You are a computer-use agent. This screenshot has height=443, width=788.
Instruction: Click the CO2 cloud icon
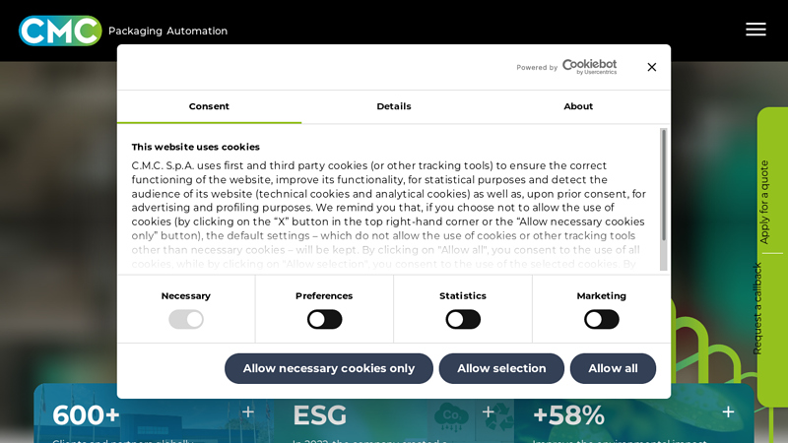click(x=451, y=417)
